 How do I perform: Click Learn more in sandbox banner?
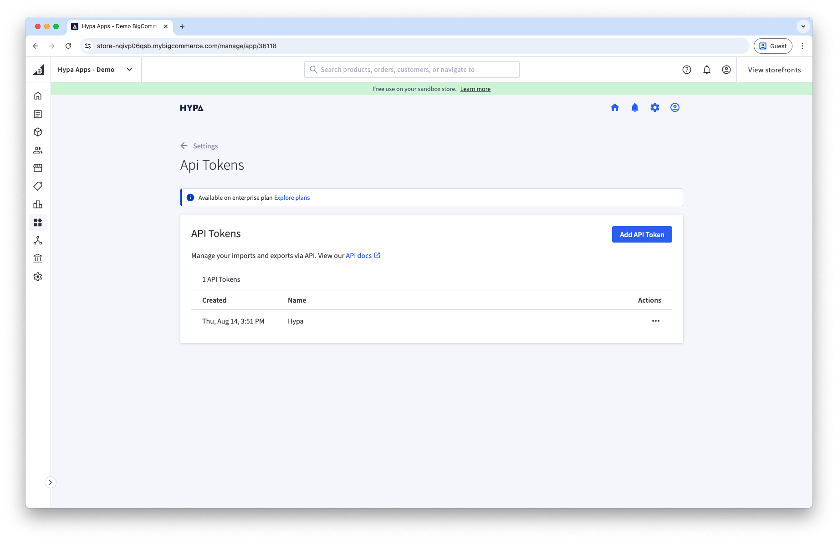click(x=475, y=89)
